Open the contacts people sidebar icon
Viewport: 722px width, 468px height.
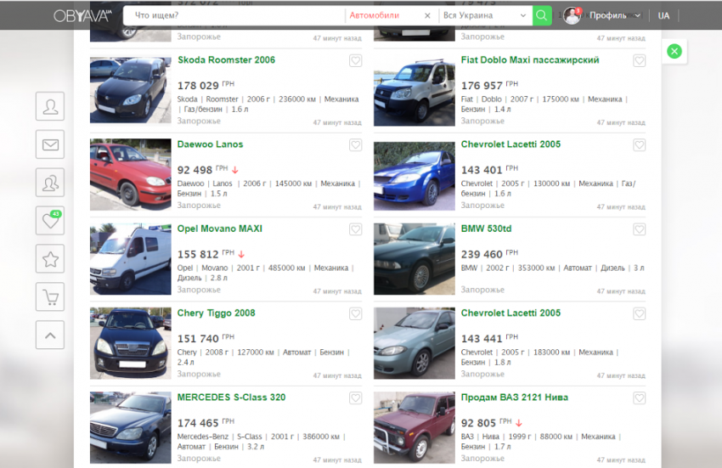(50, 183)
